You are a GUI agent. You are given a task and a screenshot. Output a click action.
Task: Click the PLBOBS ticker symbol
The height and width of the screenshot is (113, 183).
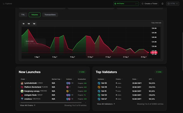[x=45, y=87]
